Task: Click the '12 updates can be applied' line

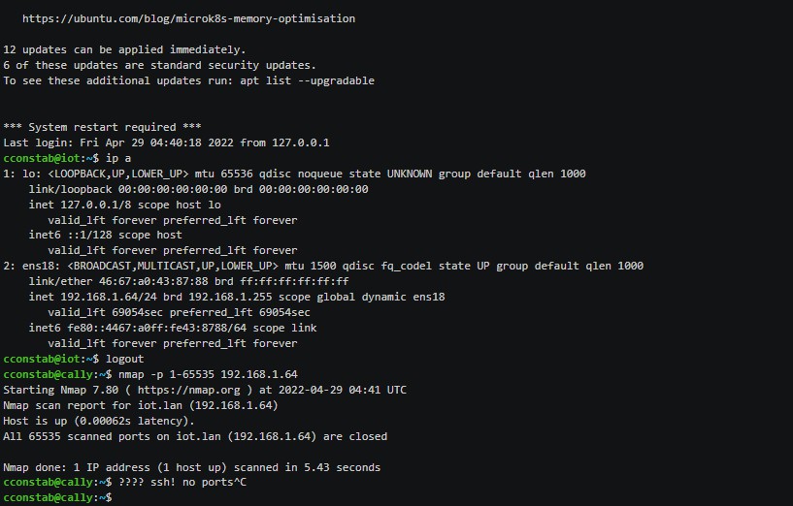Action: point(124,49)
